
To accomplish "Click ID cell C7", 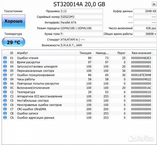I will click(x=12, y=109).
